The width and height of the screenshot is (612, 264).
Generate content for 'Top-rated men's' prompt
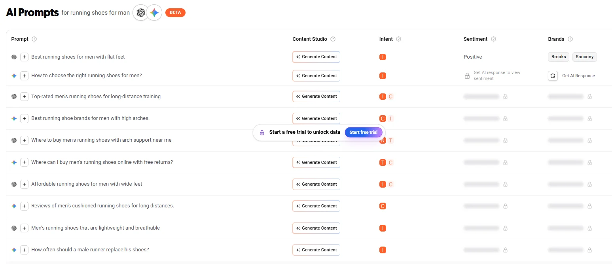pyautogui.click(x=316, y=97)
